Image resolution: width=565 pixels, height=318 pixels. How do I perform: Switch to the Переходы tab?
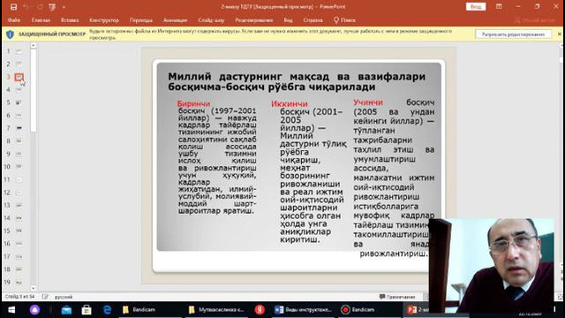point(141,20)
